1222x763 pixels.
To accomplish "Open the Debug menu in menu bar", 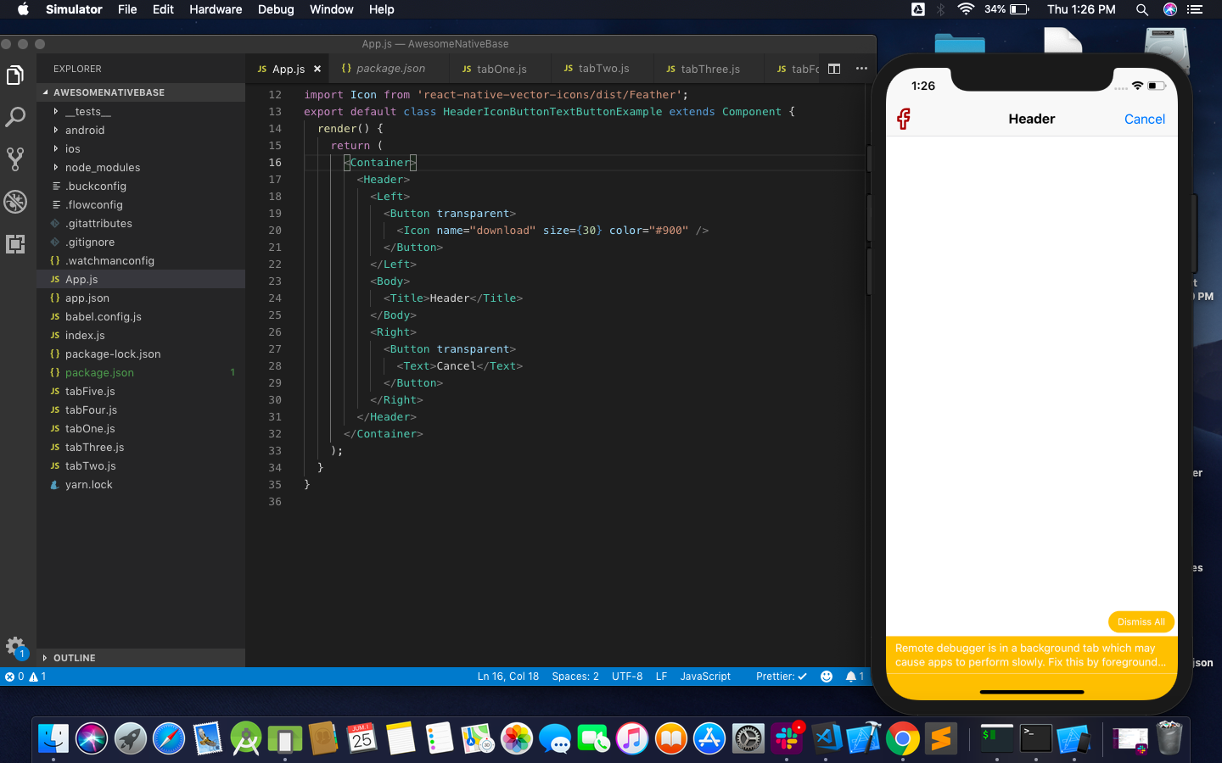I will coord(276,9).
